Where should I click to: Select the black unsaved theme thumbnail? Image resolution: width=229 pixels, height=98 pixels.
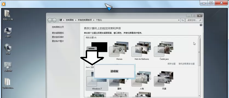click(99, 47)
